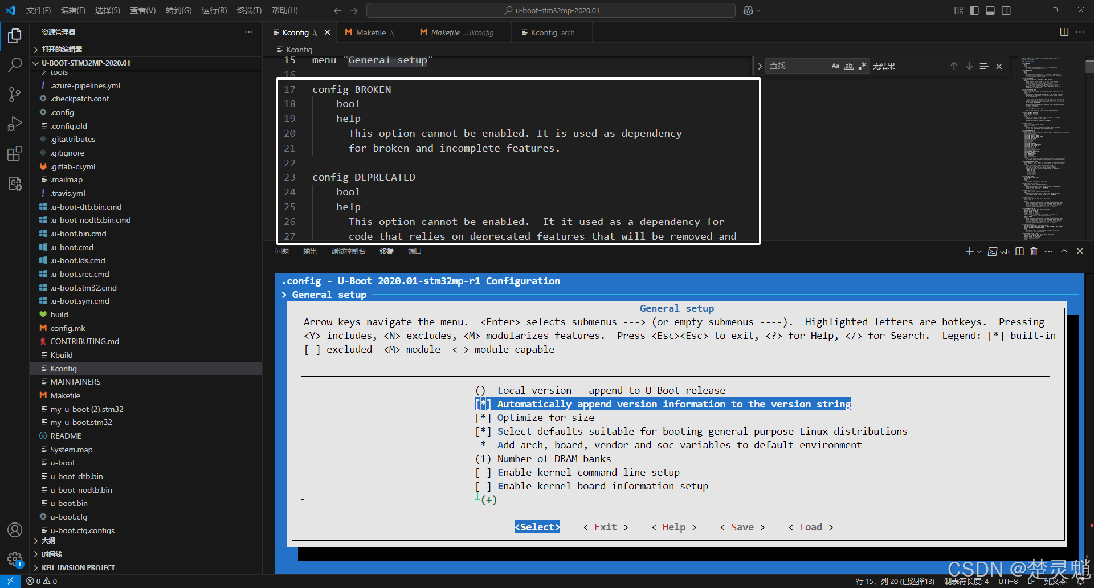Toggle Use Regular Expression in find
The height and width of the screenshot is (588, 1094).
tap(862, 66)
